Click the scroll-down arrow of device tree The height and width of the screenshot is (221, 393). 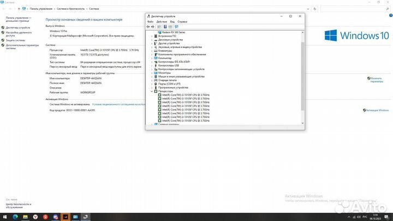[302, 123]
